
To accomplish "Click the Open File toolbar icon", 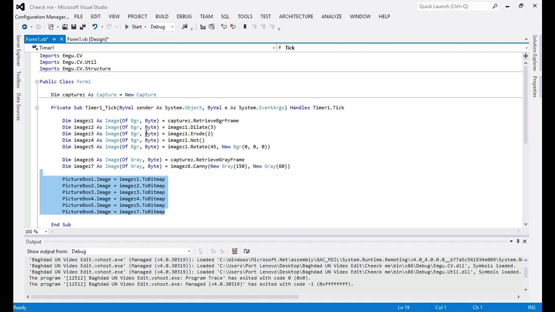I will pos(65,27).
